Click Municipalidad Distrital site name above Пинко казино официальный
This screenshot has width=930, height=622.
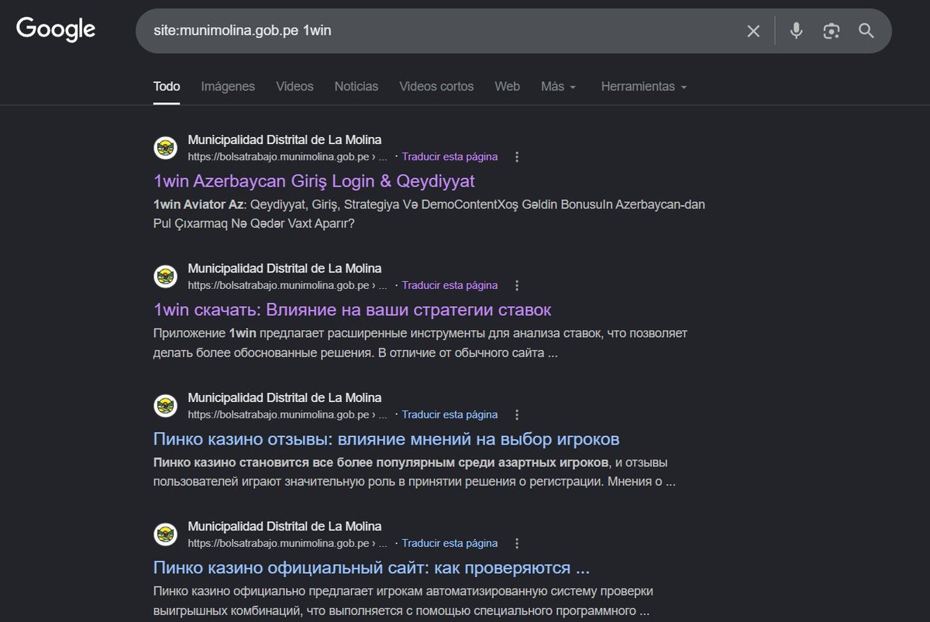[x=284, y=527]
